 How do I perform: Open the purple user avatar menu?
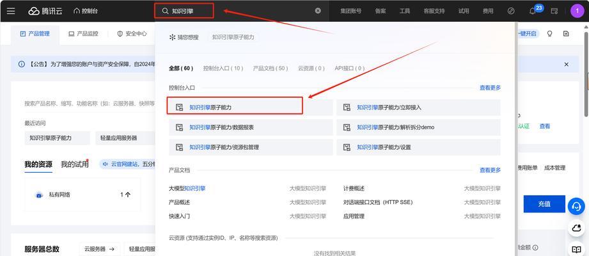point(577,11)
